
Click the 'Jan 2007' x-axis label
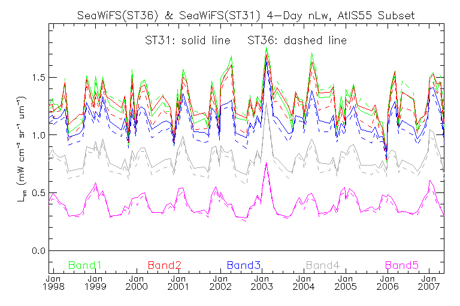tap(429, 283)
